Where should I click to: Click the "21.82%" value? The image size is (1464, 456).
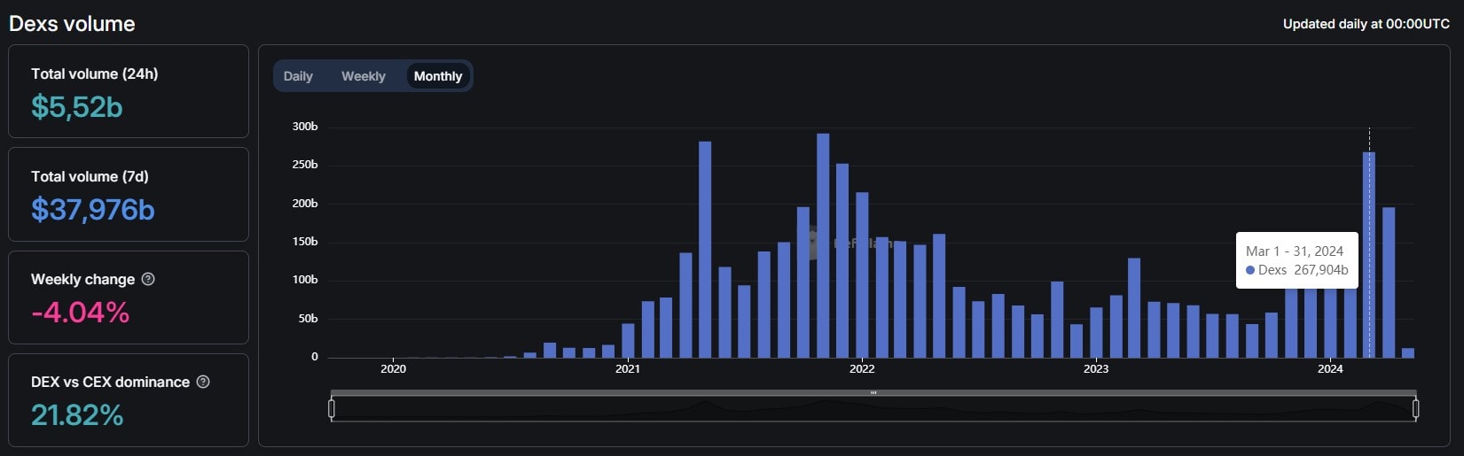(77, 415)
